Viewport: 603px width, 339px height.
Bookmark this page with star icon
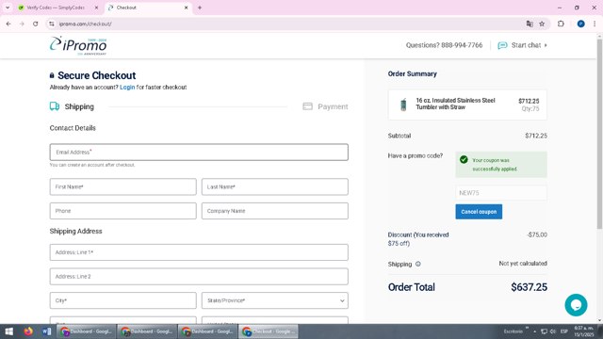coord(542,24)
